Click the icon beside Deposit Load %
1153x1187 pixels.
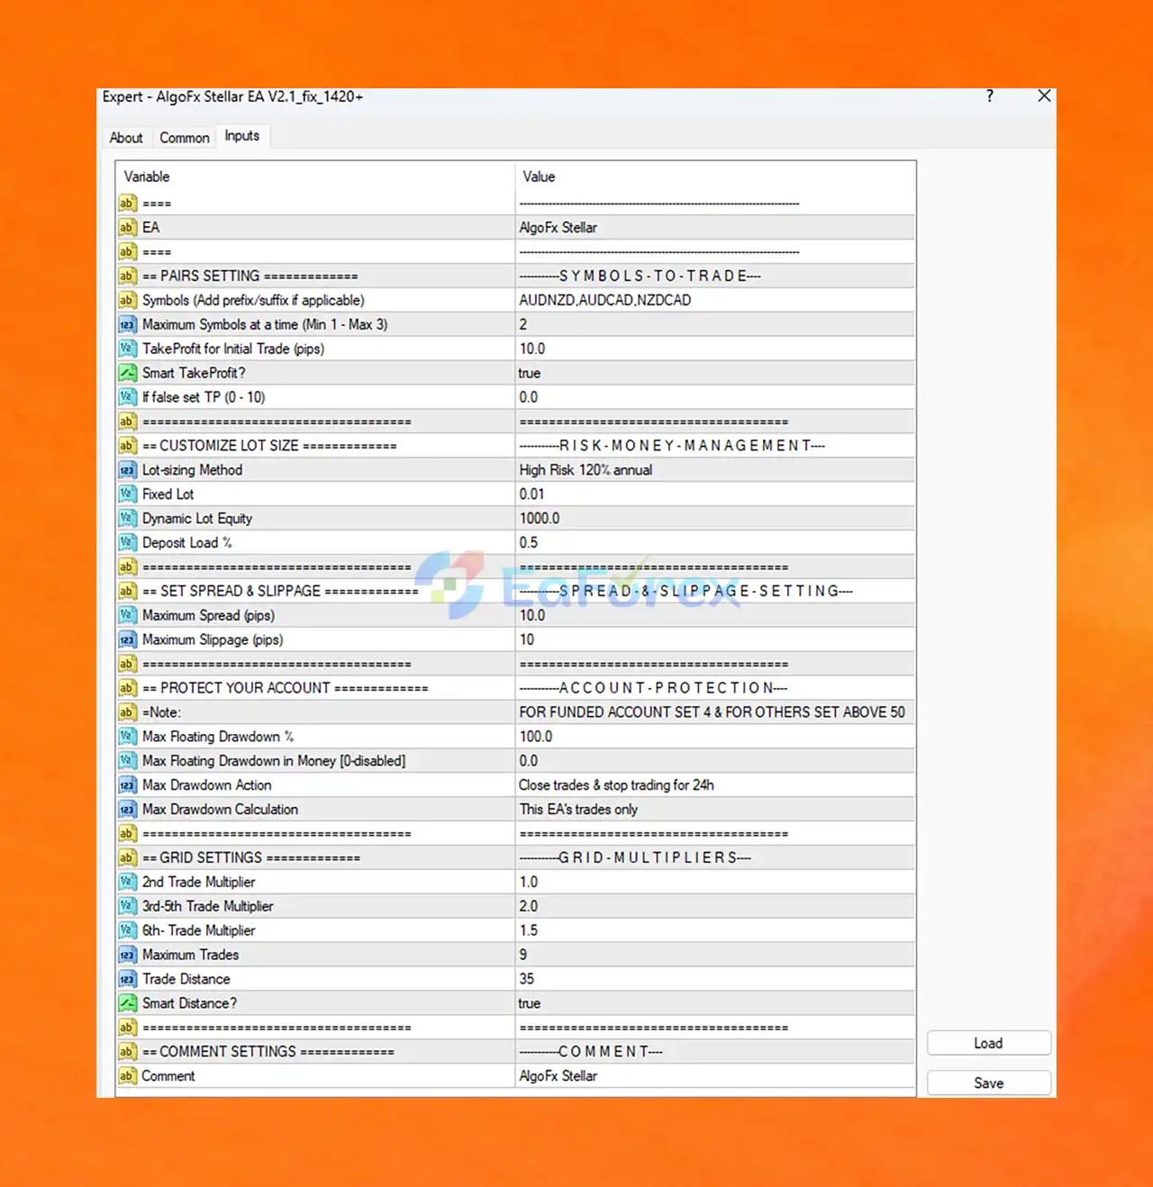point(128,543)
